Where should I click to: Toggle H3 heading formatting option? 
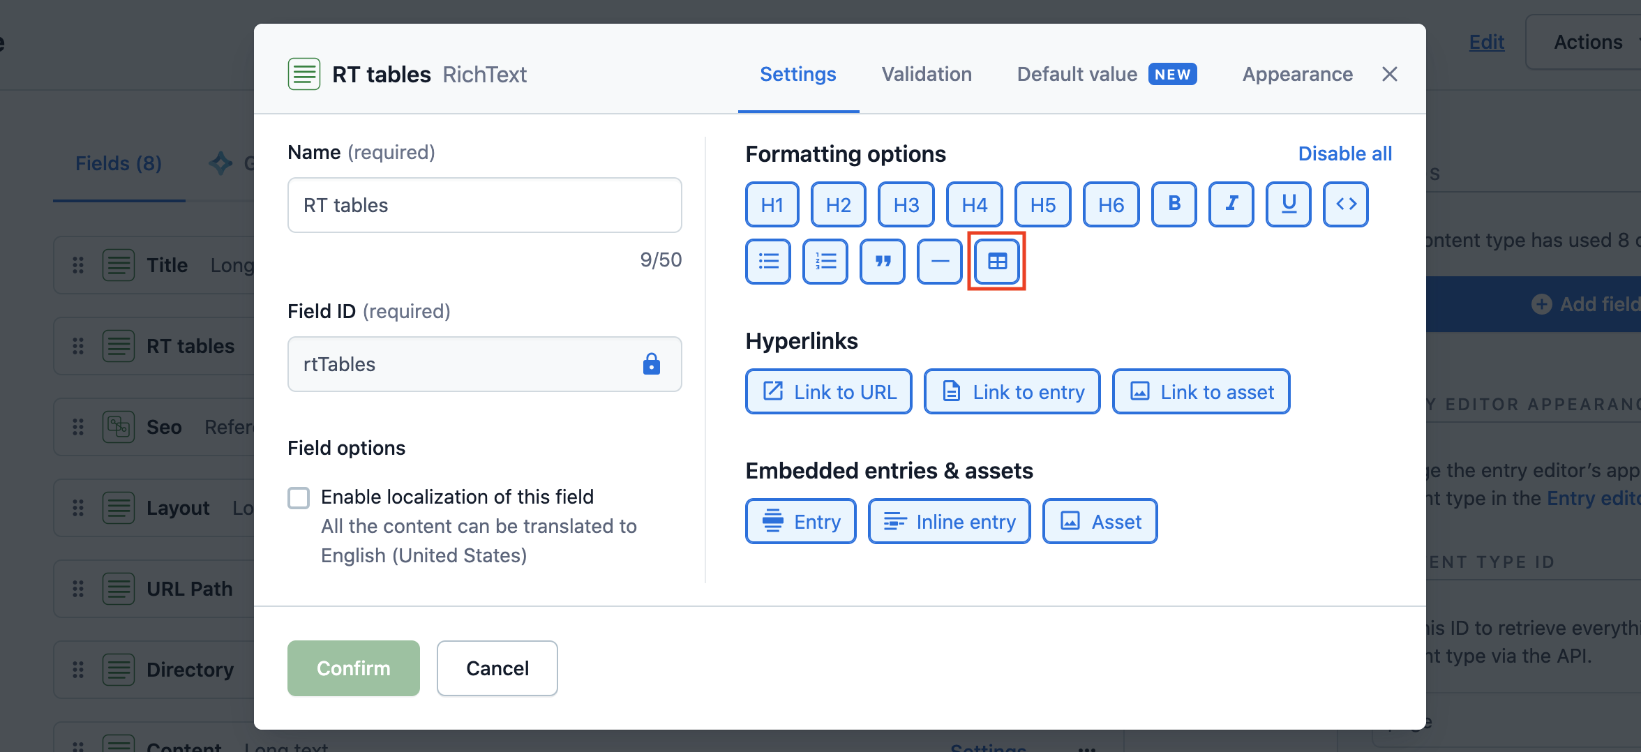click(x=906, y=204)
